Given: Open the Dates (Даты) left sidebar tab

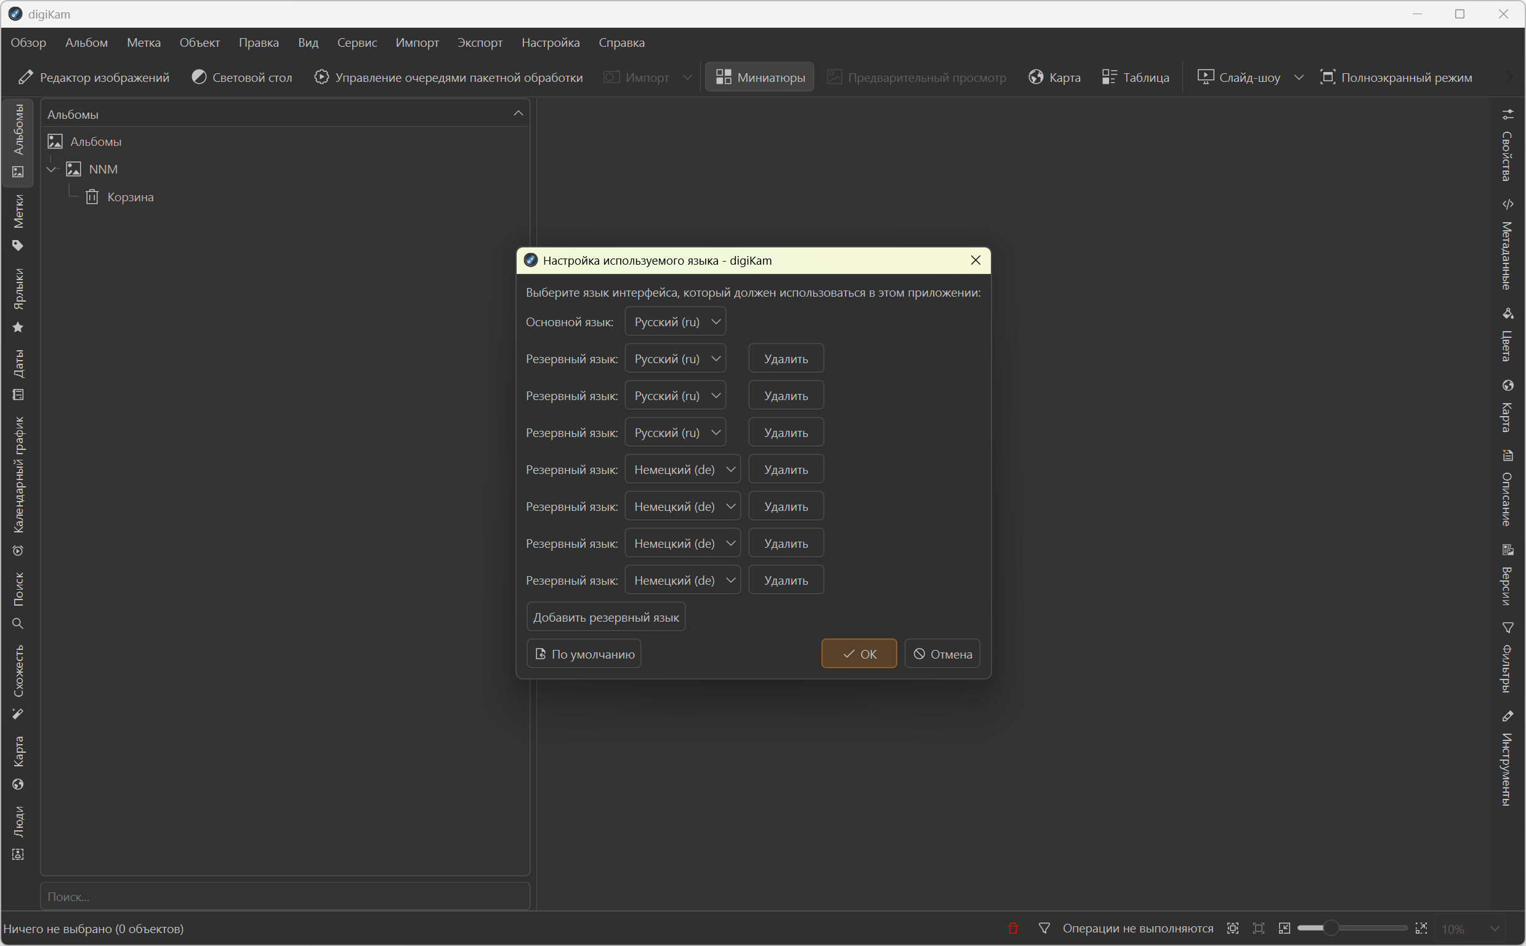Looking at the screenshot, I should coord(18,375).
